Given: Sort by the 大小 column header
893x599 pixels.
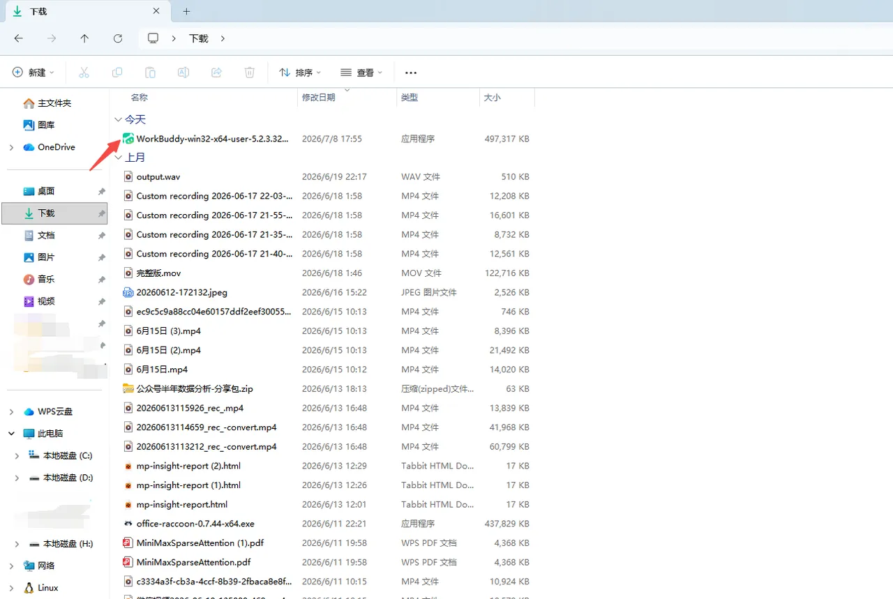Looking at the screenshot, I should [493, 98].
